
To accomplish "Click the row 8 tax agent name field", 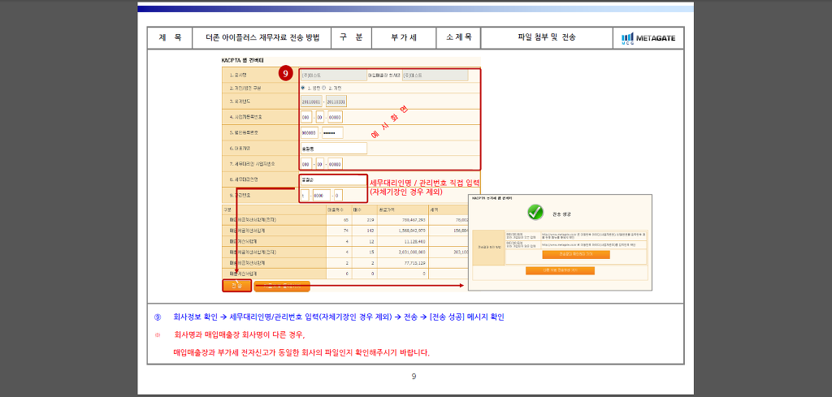I will click(332, 179).
